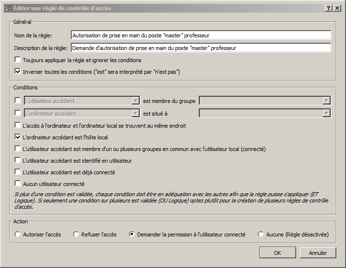
Task: Check 'se trouvent au même endroit' condition
Action: pyautogui.click(x=17, y=125)
